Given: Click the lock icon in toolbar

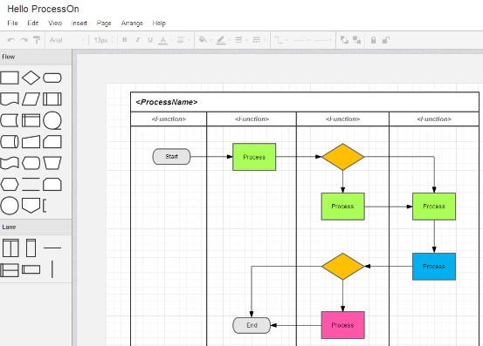Looking at the screenshot, I should pyautogui.click(x=373, y=40).
